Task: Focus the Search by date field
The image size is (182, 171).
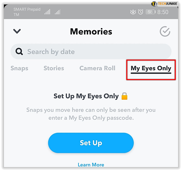Action: click(x=91, y=51)
